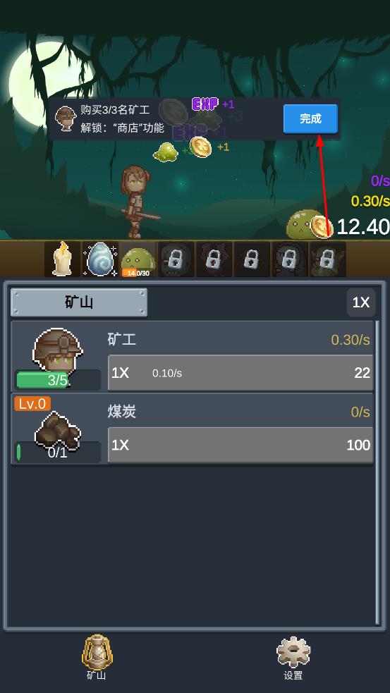Select the green slime slot icon
Screen dimensions: 390x693
tap(138, 259)
